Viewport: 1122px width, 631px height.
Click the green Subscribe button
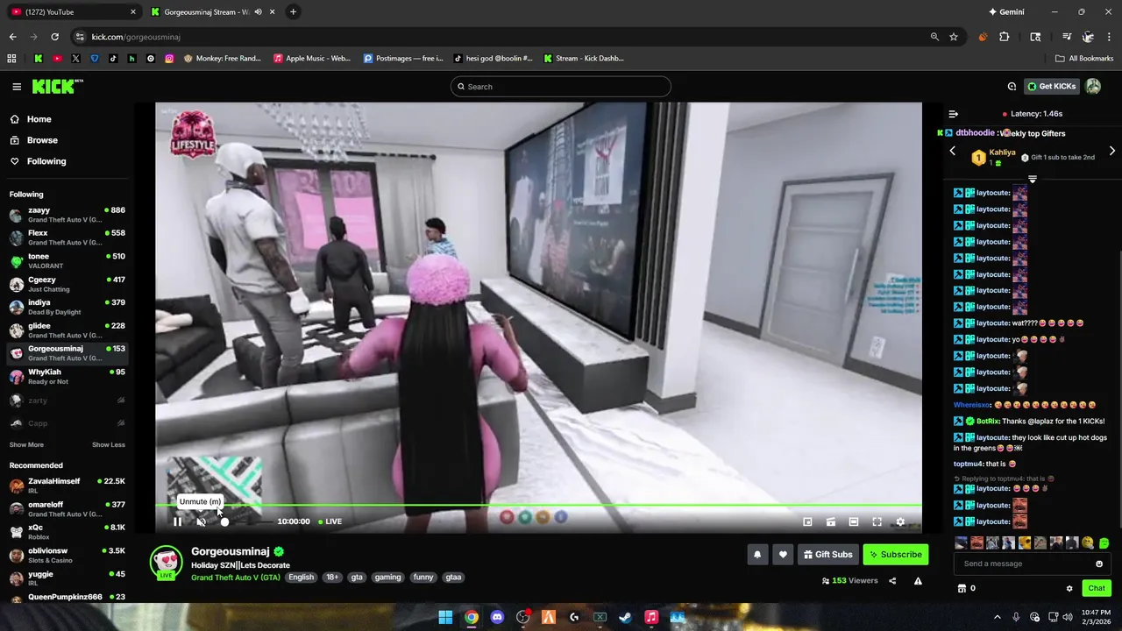895,555
